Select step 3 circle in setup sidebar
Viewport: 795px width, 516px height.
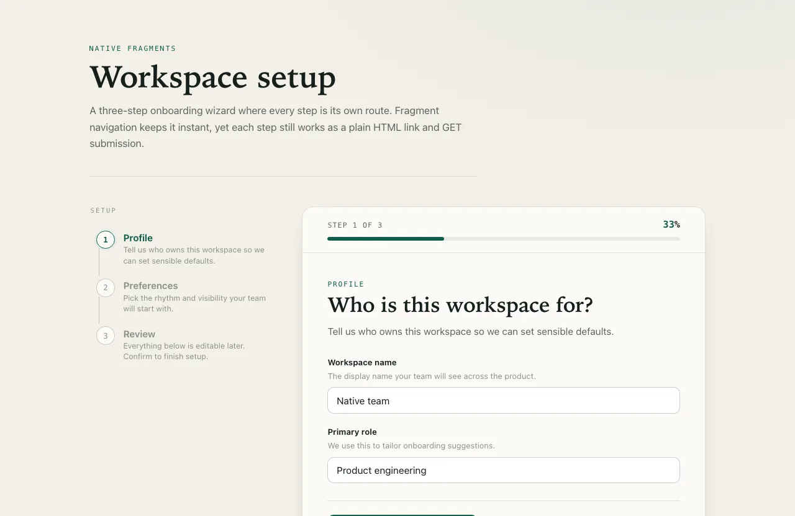tap(106, 336)
